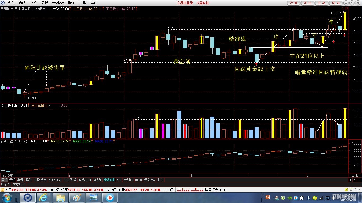Click the exclamation status bar icon
Image resolution: width=362 pixels, height=203 pixels.
359,190
